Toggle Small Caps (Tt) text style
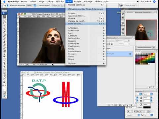Screen dimensions: 159x119 click(138, 111)
